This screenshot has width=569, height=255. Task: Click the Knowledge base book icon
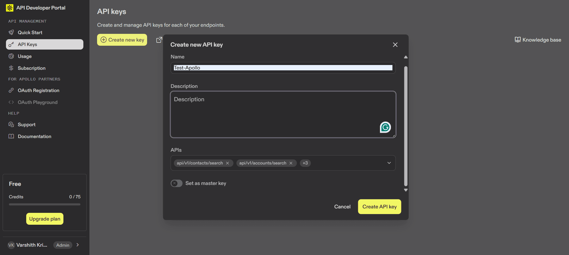(518, 40)
